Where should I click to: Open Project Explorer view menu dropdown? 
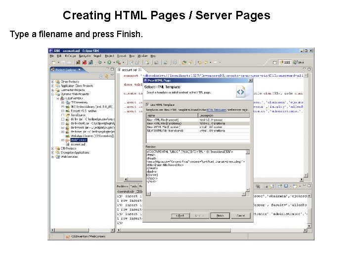[112, 76]
